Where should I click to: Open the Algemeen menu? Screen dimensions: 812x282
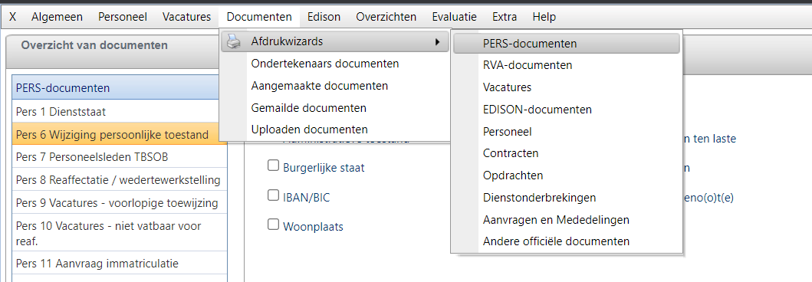57,17
